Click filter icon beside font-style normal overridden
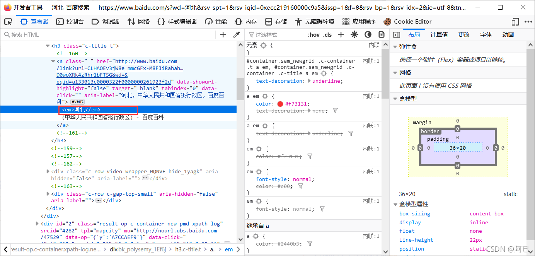 (322, 209)
